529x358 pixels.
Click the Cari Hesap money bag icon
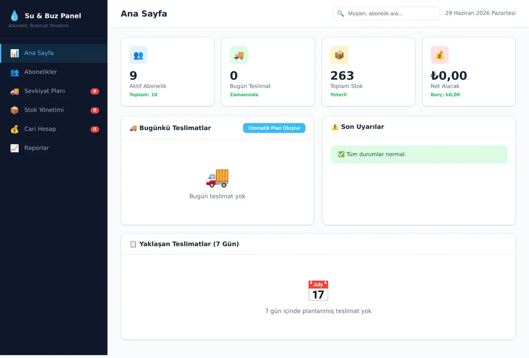[15, 129]
